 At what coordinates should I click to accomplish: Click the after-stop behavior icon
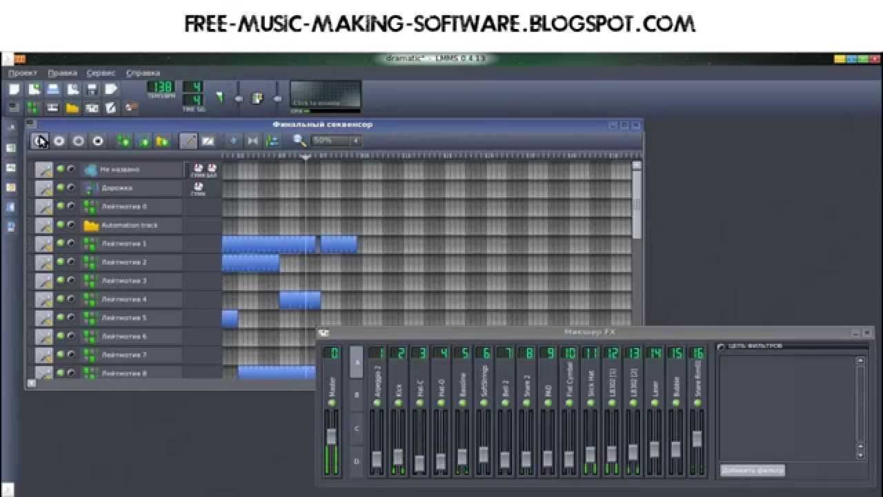[x=272, y=141]
